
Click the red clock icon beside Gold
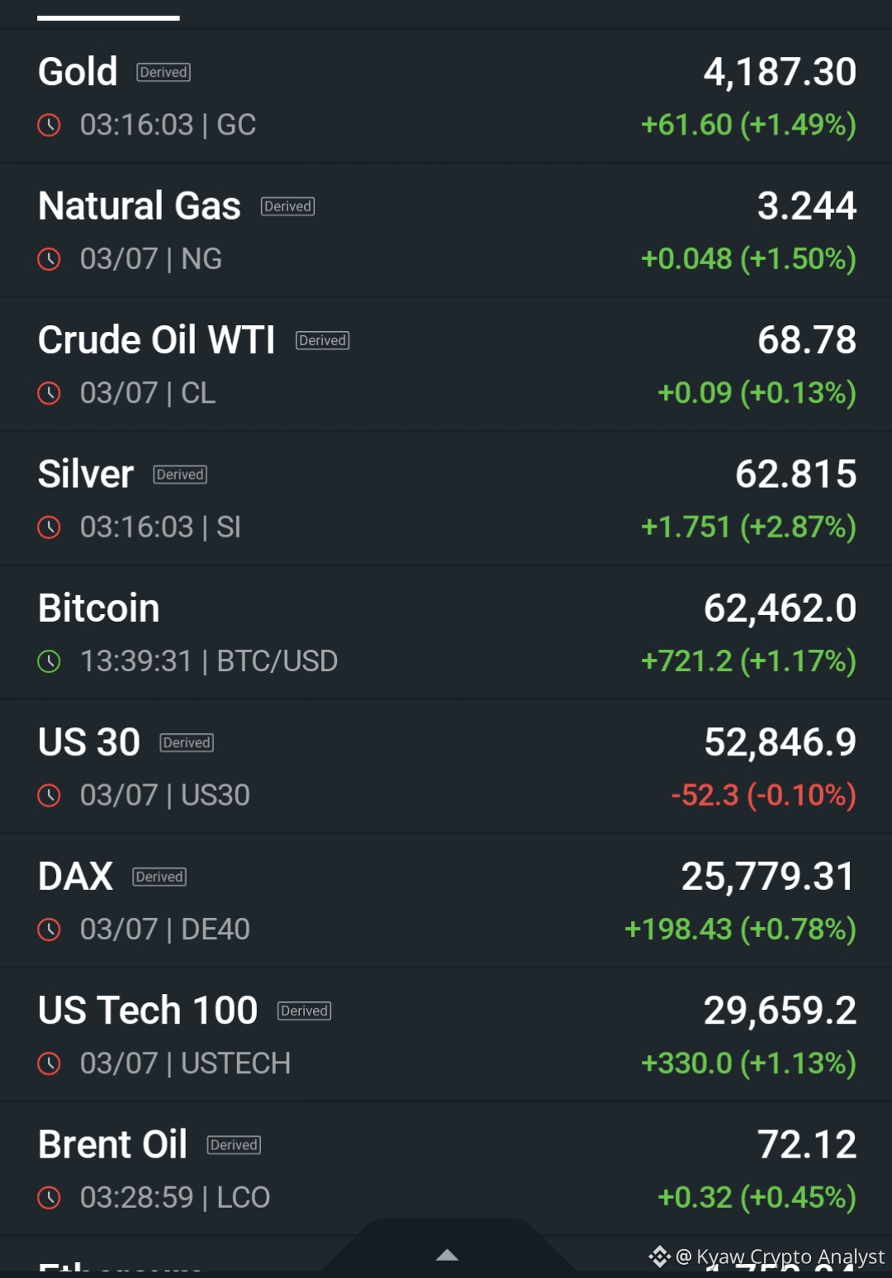(x=50, y=125)
